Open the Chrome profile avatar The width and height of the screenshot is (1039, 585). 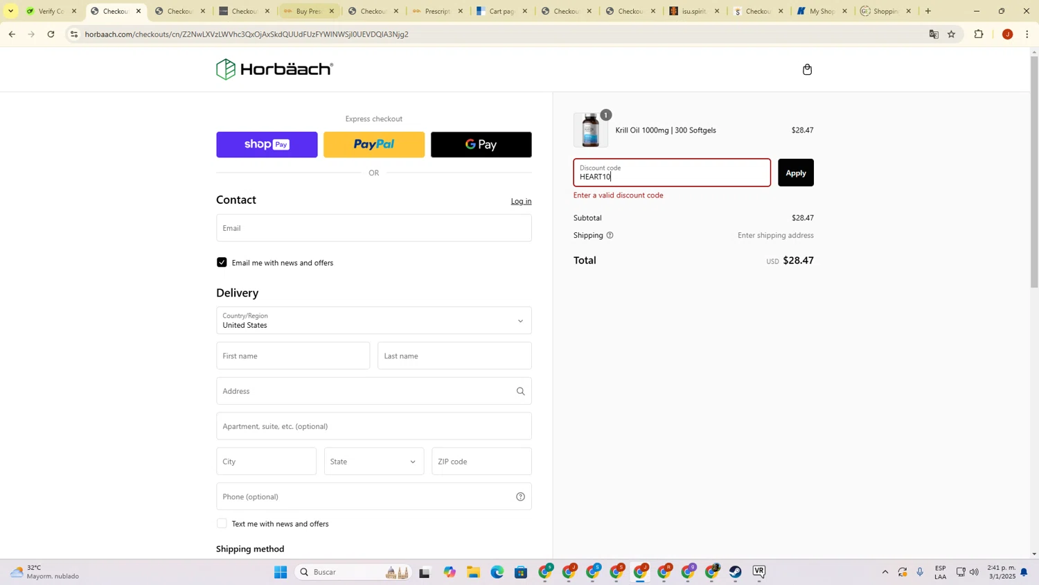1007,34
